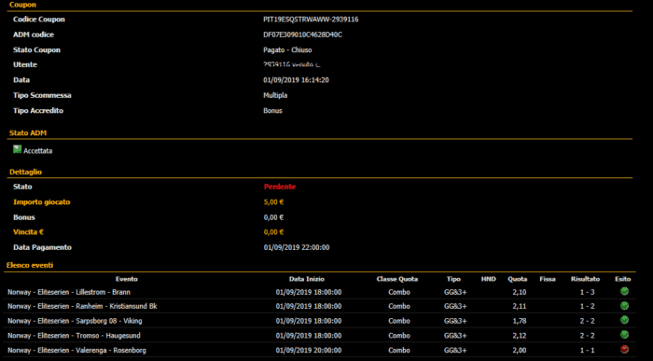Click the green outcome icon for Lillestrom - Brann
Viewport: 653px width, 361px height.
(624, 291)
